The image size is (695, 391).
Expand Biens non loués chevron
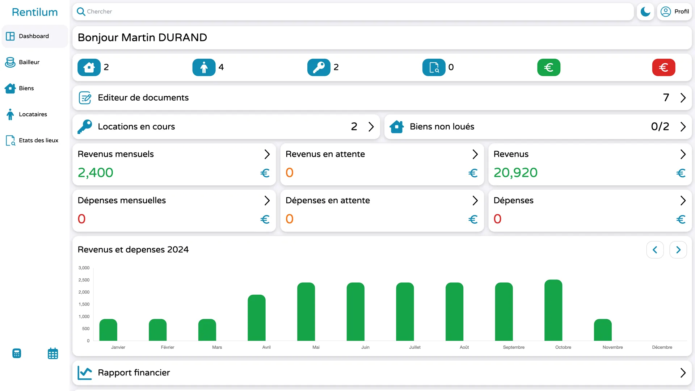coord(683,127)
